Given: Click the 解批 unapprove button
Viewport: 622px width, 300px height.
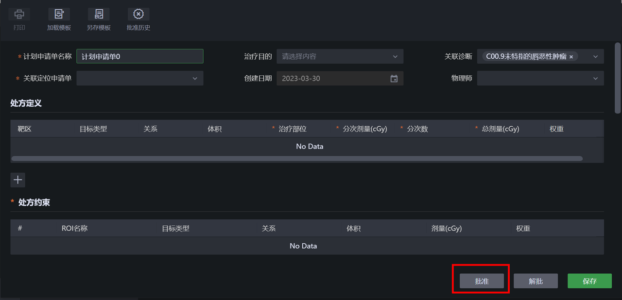Looking at the screenshot, I should (536, 281).
